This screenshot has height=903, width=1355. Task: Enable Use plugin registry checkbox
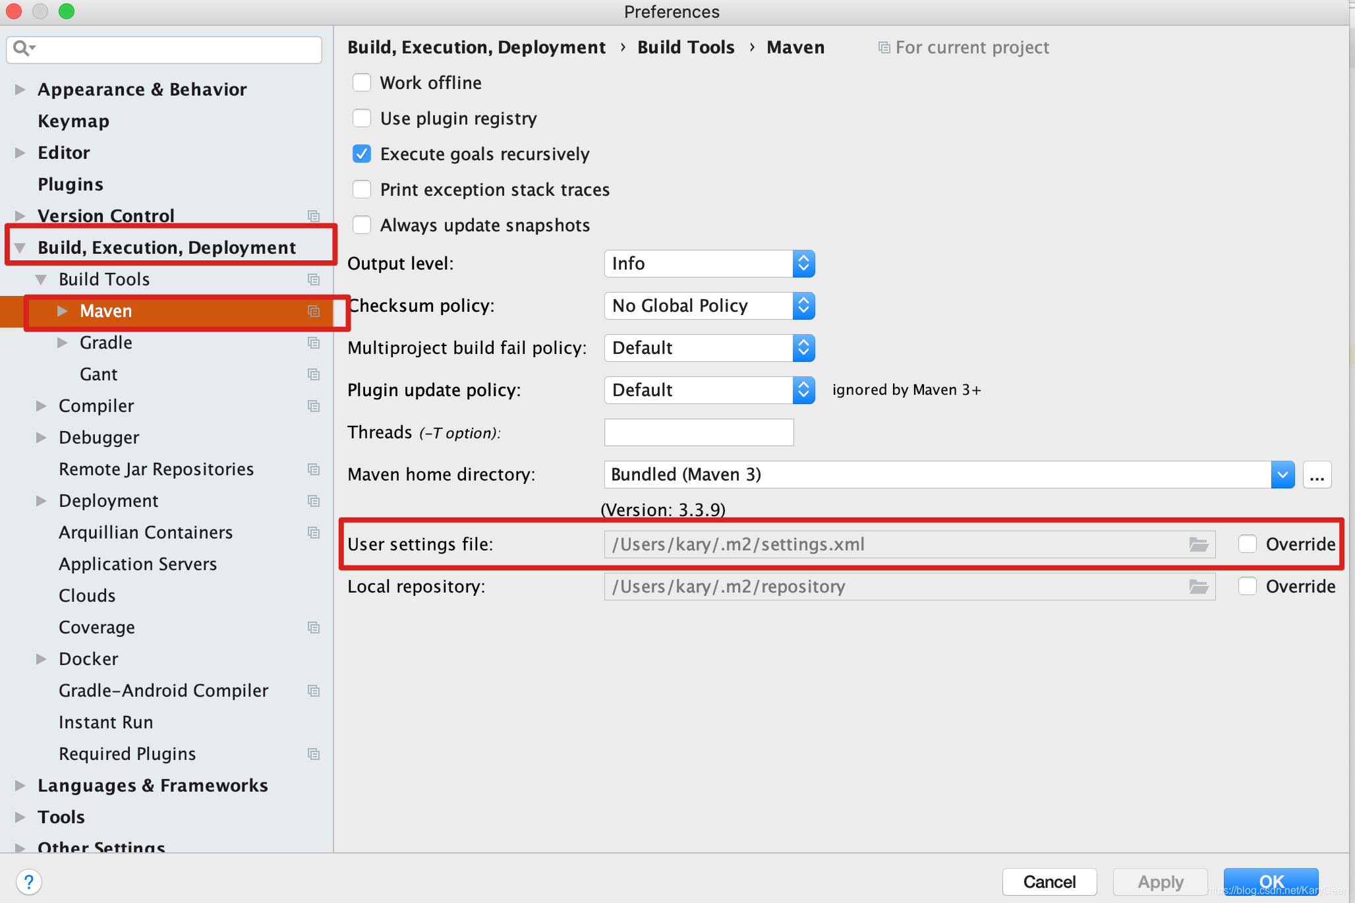pos(362,118)
